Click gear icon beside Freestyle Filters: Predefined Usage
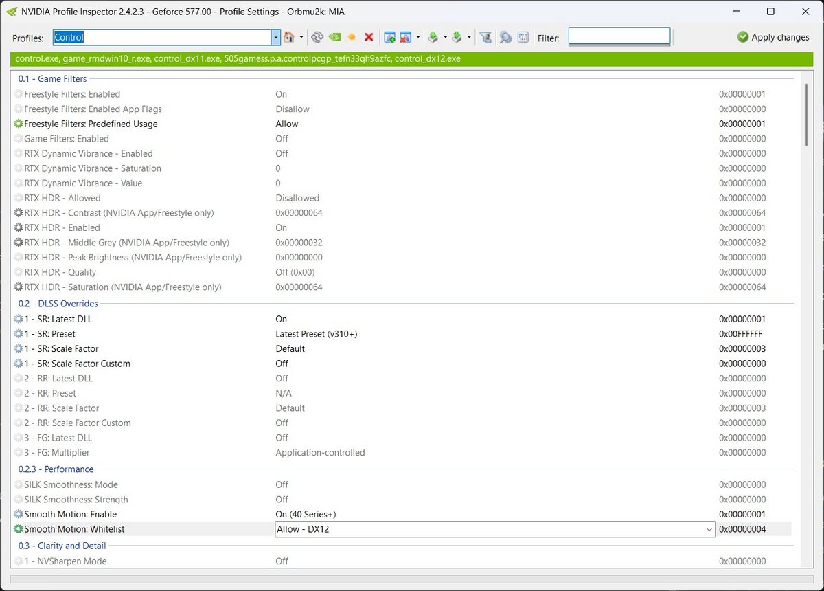This screenshot has height=591, width=824. [19, 124]
